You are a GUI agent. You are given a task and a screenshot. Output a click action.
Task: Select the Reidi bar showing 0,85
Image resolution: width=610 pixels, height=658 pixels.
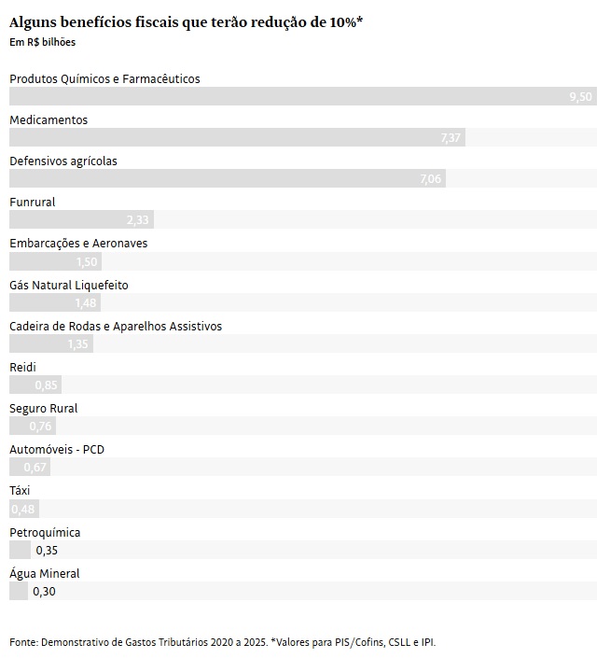pos(35,385)
